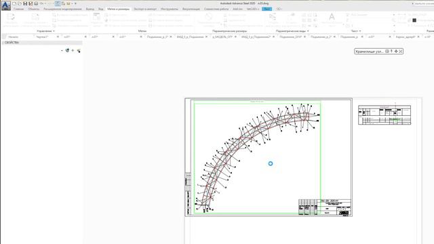This screenshot has width=434, height=244.
Task: Open the Add-ins ribbon tab
Action: pos(238,9)
